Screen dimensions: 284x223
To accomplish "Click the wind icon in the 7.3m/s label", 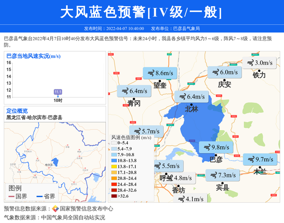I will tap(213, 175).
